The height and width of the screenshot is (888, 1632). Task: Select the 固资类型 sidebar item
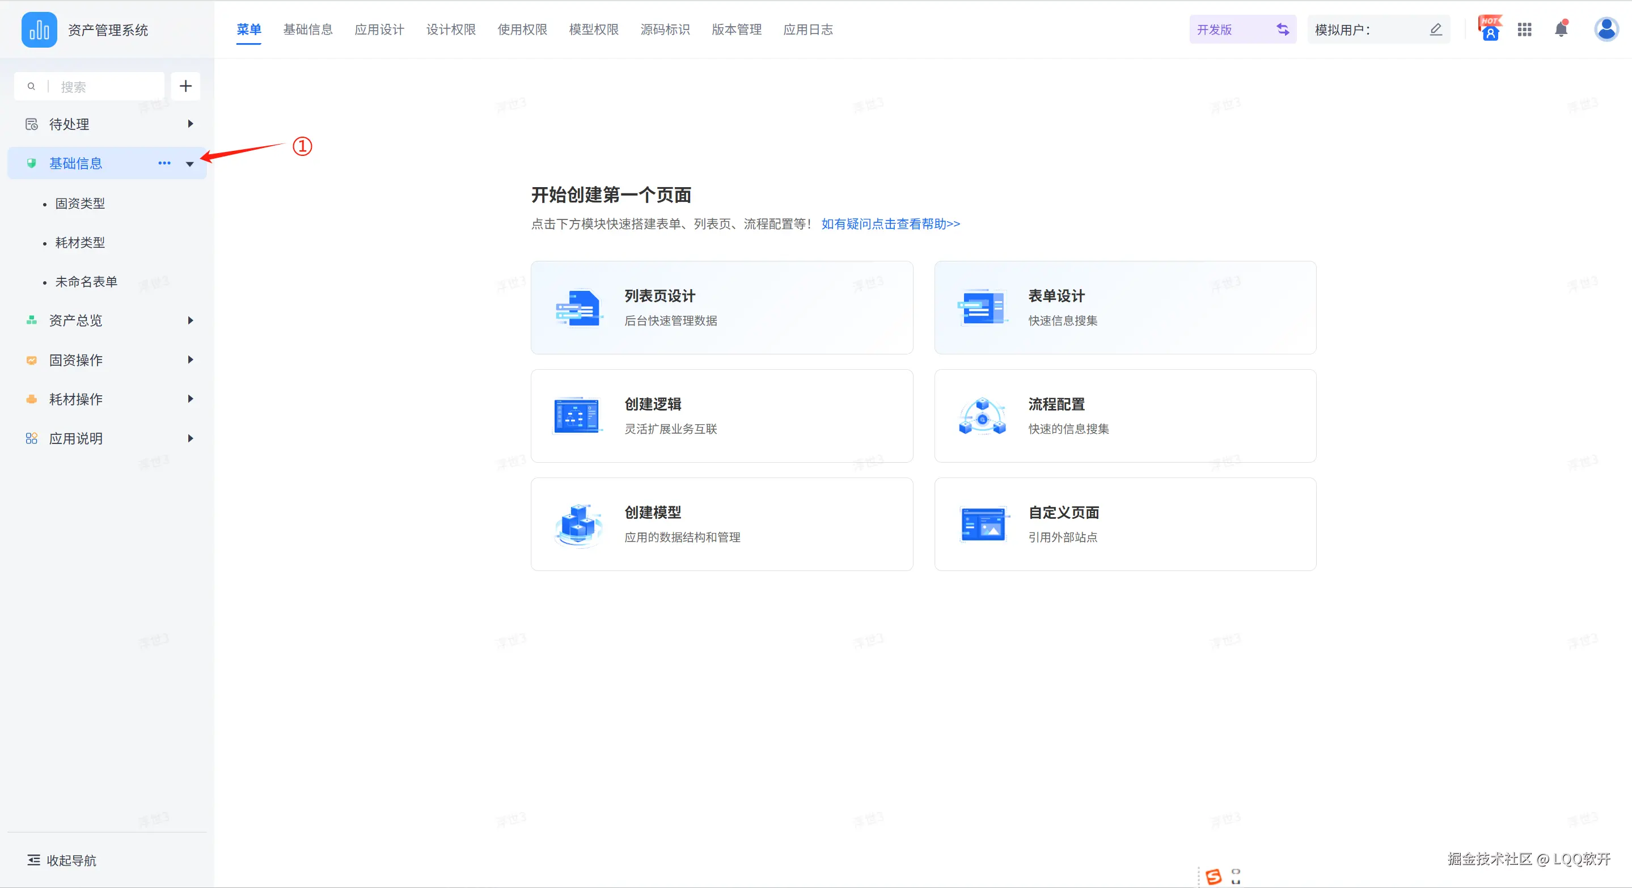click(80, 204)
